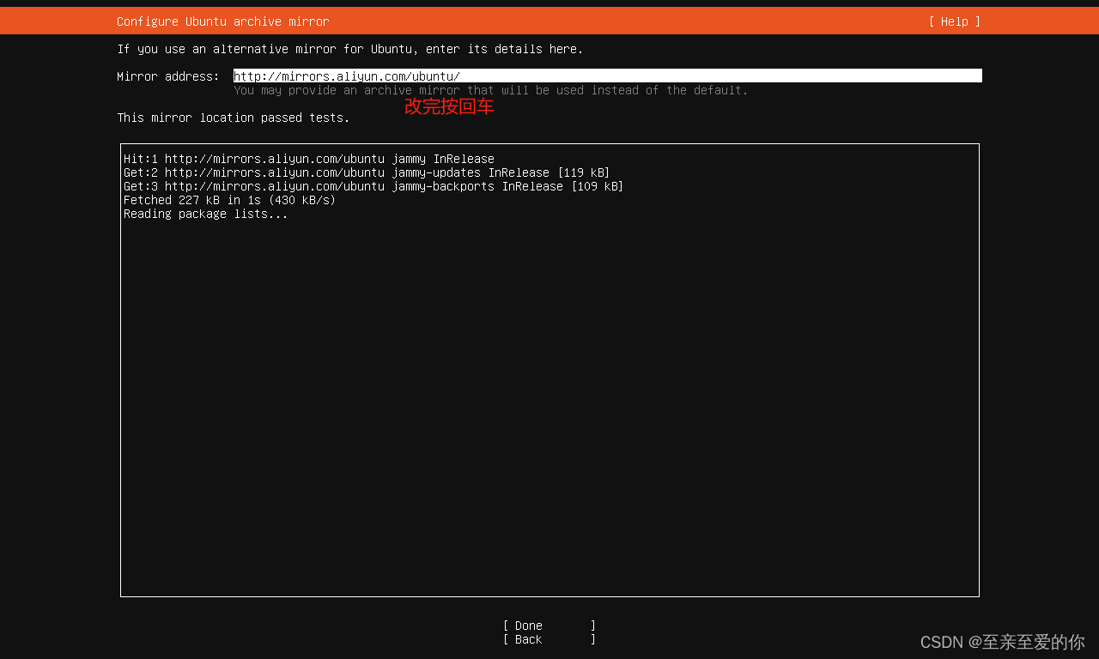The image size is (1099, 659).
Task: Click the 'Fetched 227 kB in 1s' line
Action: [229, 200]
